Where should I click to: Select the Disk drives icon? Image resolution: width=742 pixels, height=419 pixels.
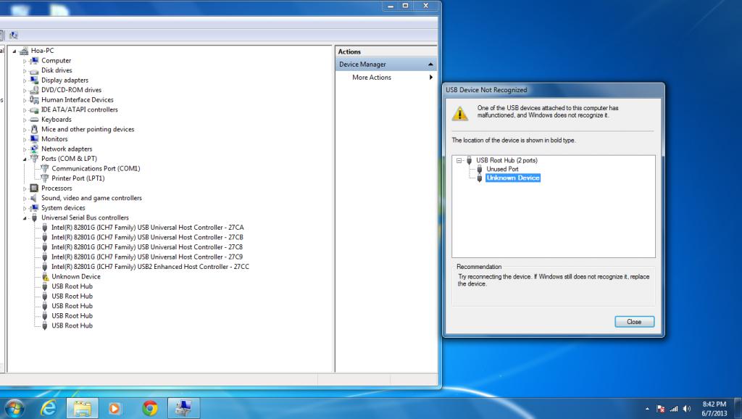coord(34,70)
